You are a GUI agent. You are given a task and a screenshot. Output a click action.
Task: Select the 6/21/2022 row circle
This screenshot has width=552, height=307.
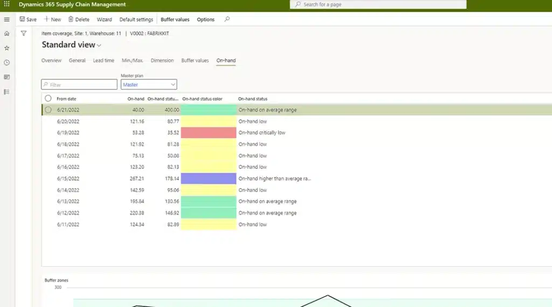point(48,110)
